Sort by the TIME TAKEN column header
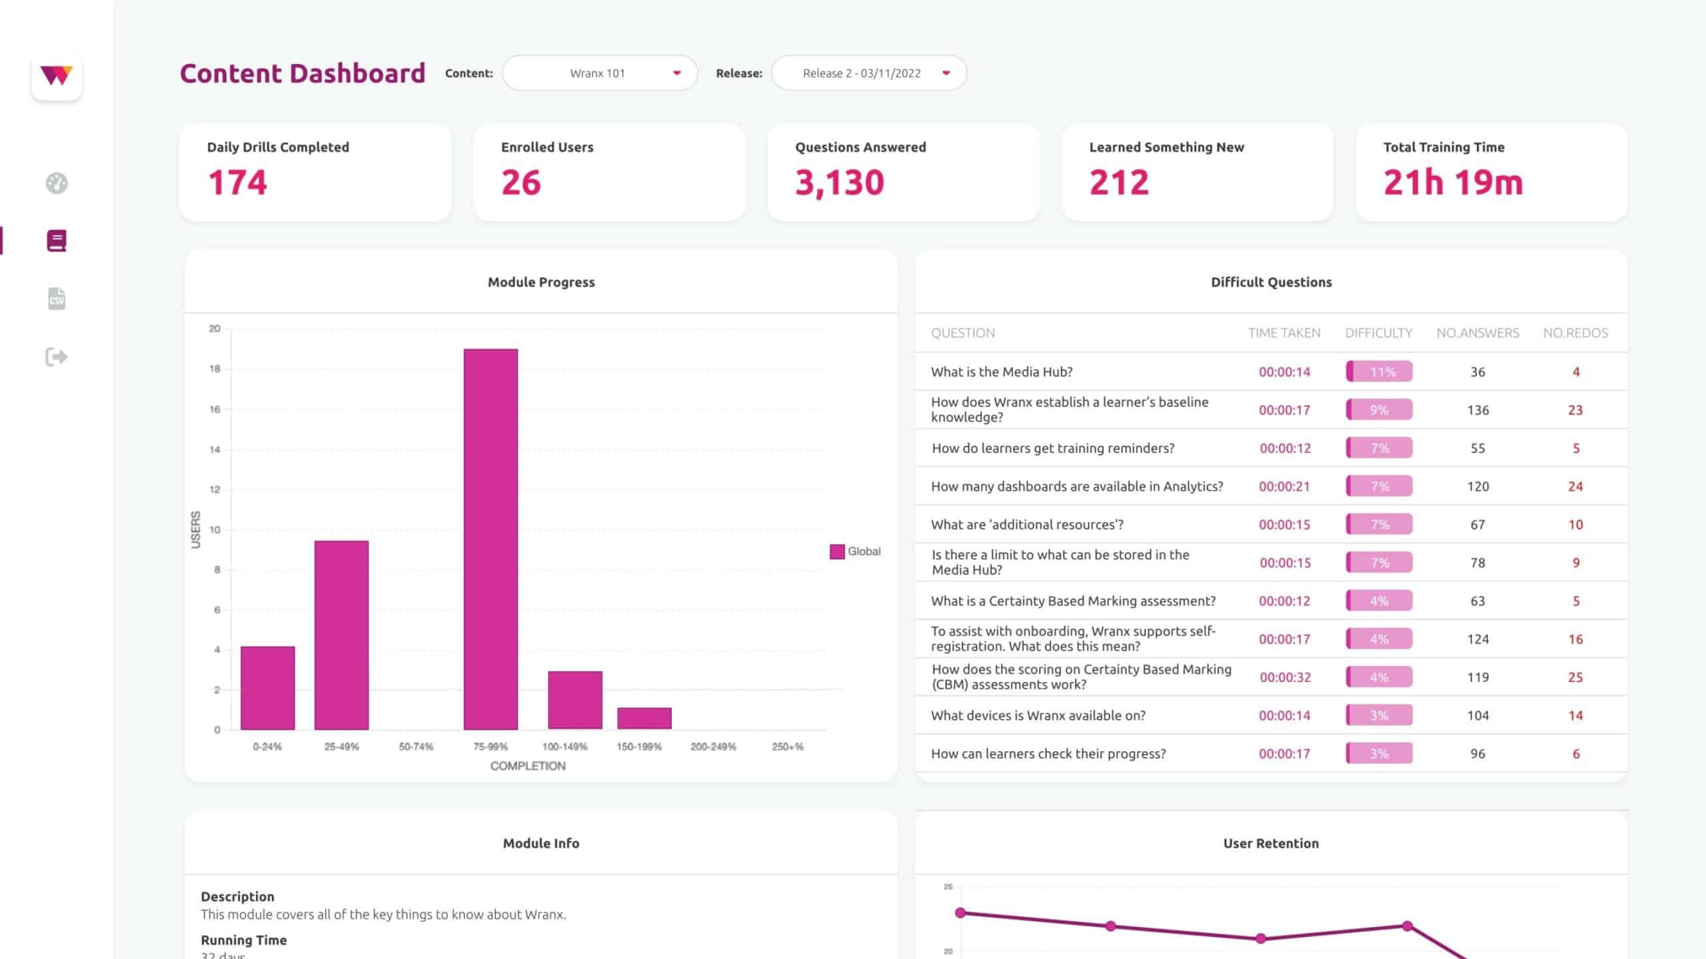 tap(1284, 333)
